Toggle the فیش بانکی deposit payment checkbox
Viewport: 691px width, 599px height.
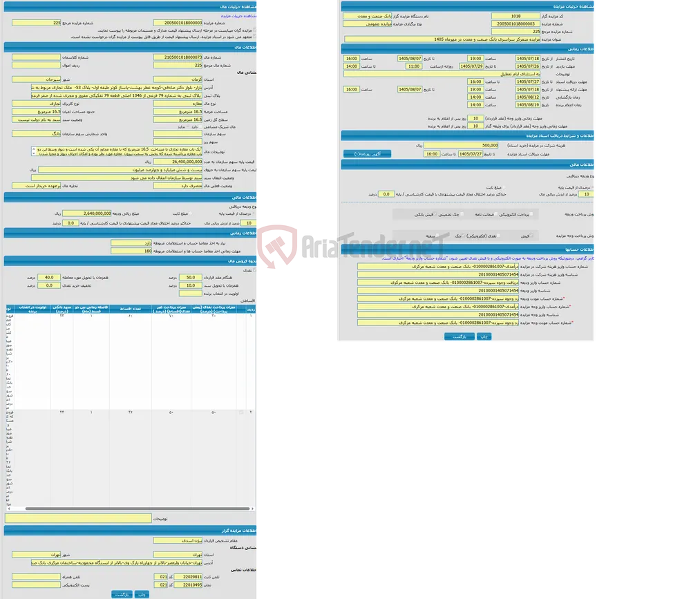pos(435,214)
